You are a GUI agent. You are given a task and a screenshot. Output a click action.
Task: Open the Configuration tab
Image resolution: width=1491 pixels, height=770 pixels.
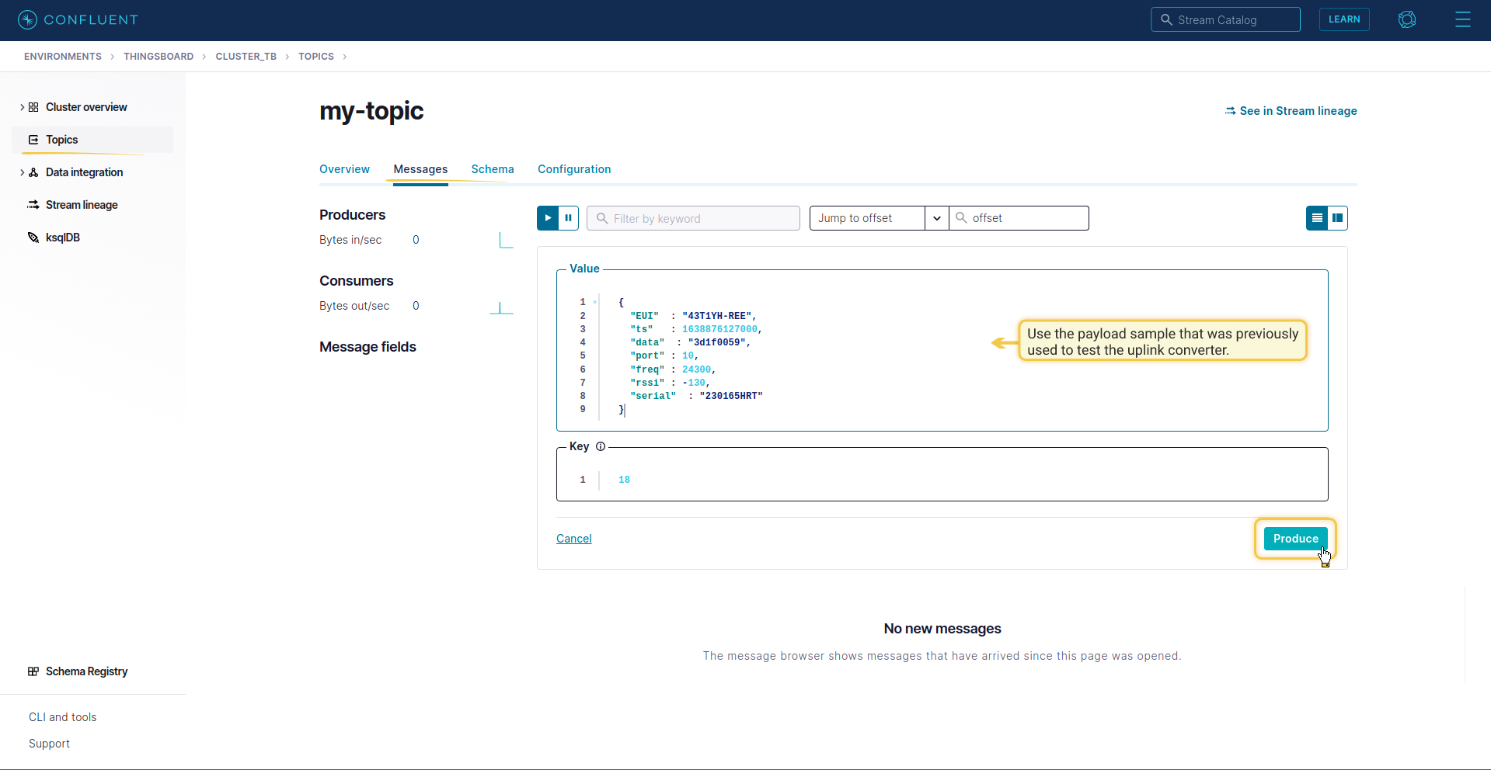coord(574,169)
